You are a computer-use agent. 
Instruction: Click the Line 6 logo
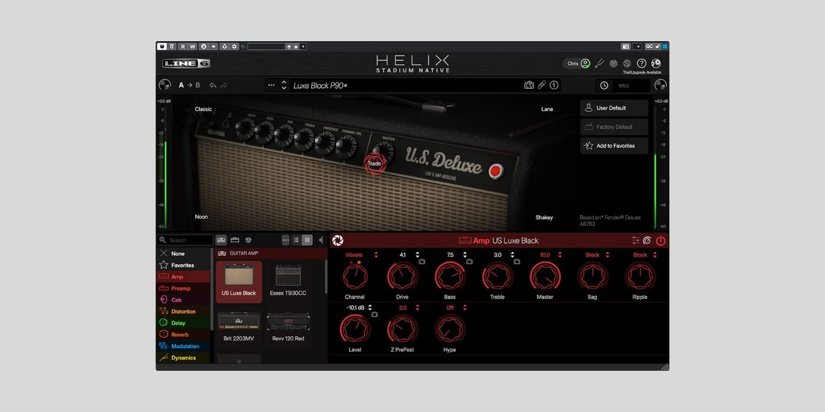[186, 64]
